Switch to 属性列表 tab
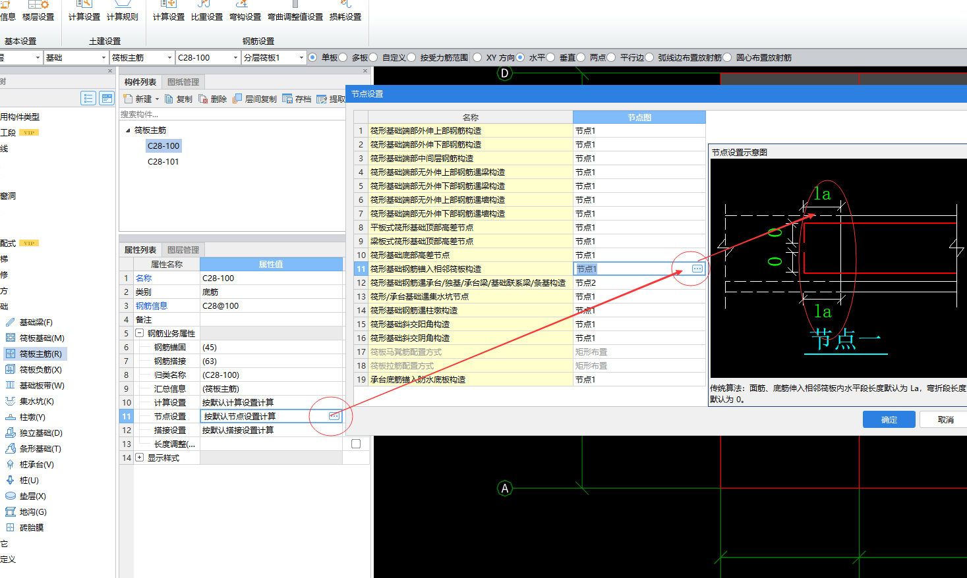 140,250
